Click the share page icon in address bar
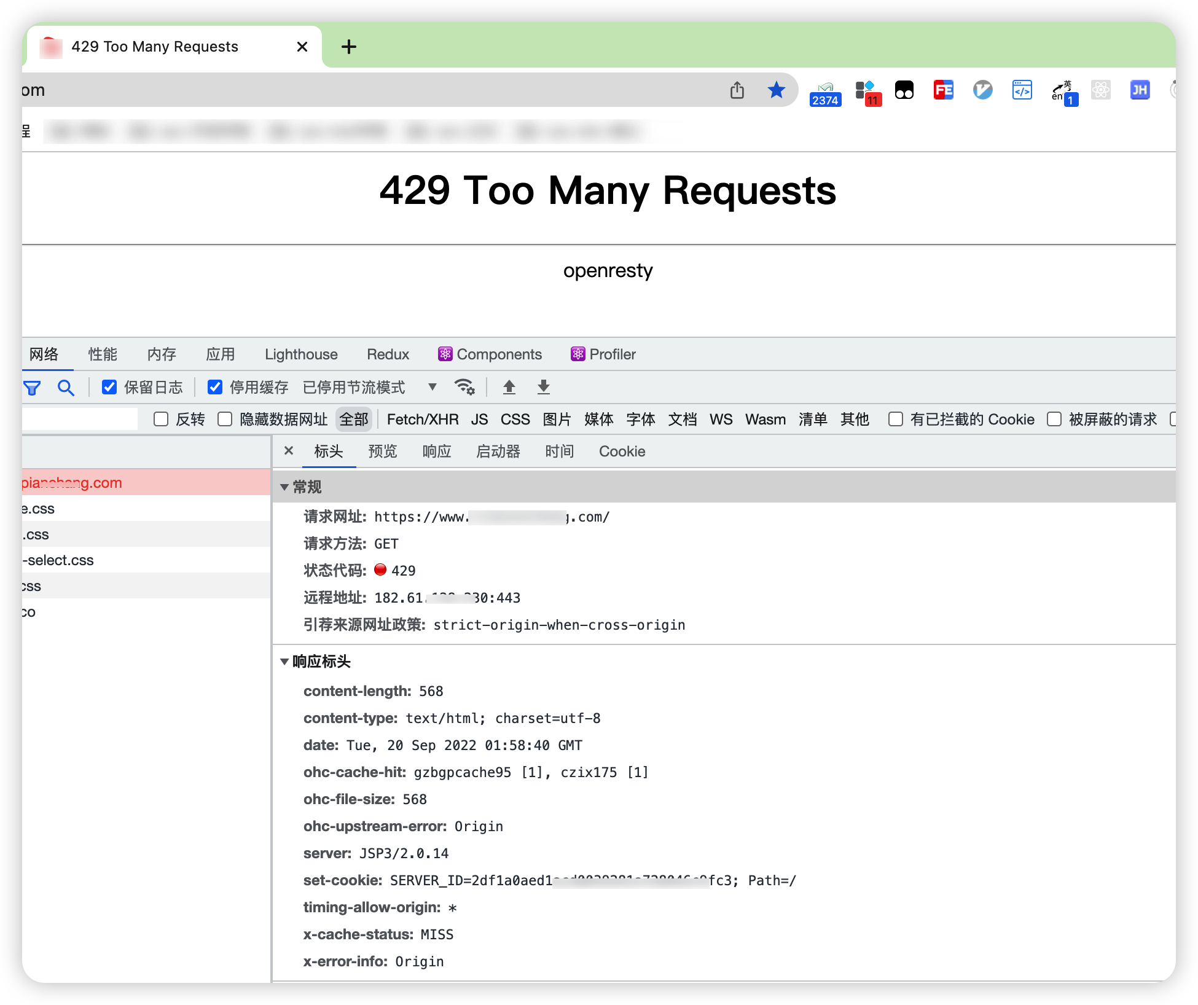This screenshot has height=1005, width=1198. [x=737, y=90]
